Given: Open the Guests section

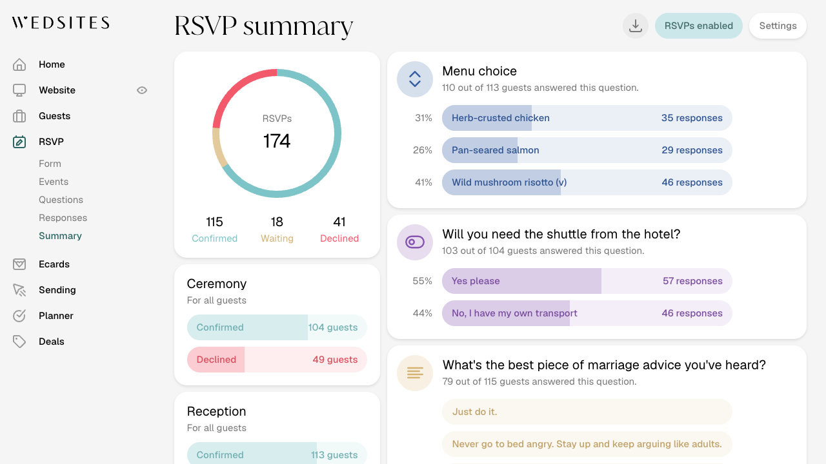Looking at the screenshot, I should (54, 116).
